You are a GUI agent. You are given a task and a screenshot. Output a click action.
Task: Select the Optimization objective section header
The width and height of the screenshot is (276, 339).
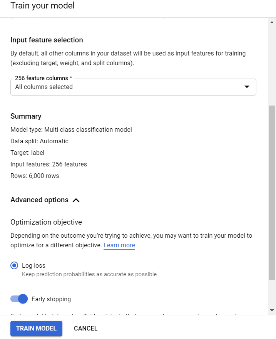46,222
